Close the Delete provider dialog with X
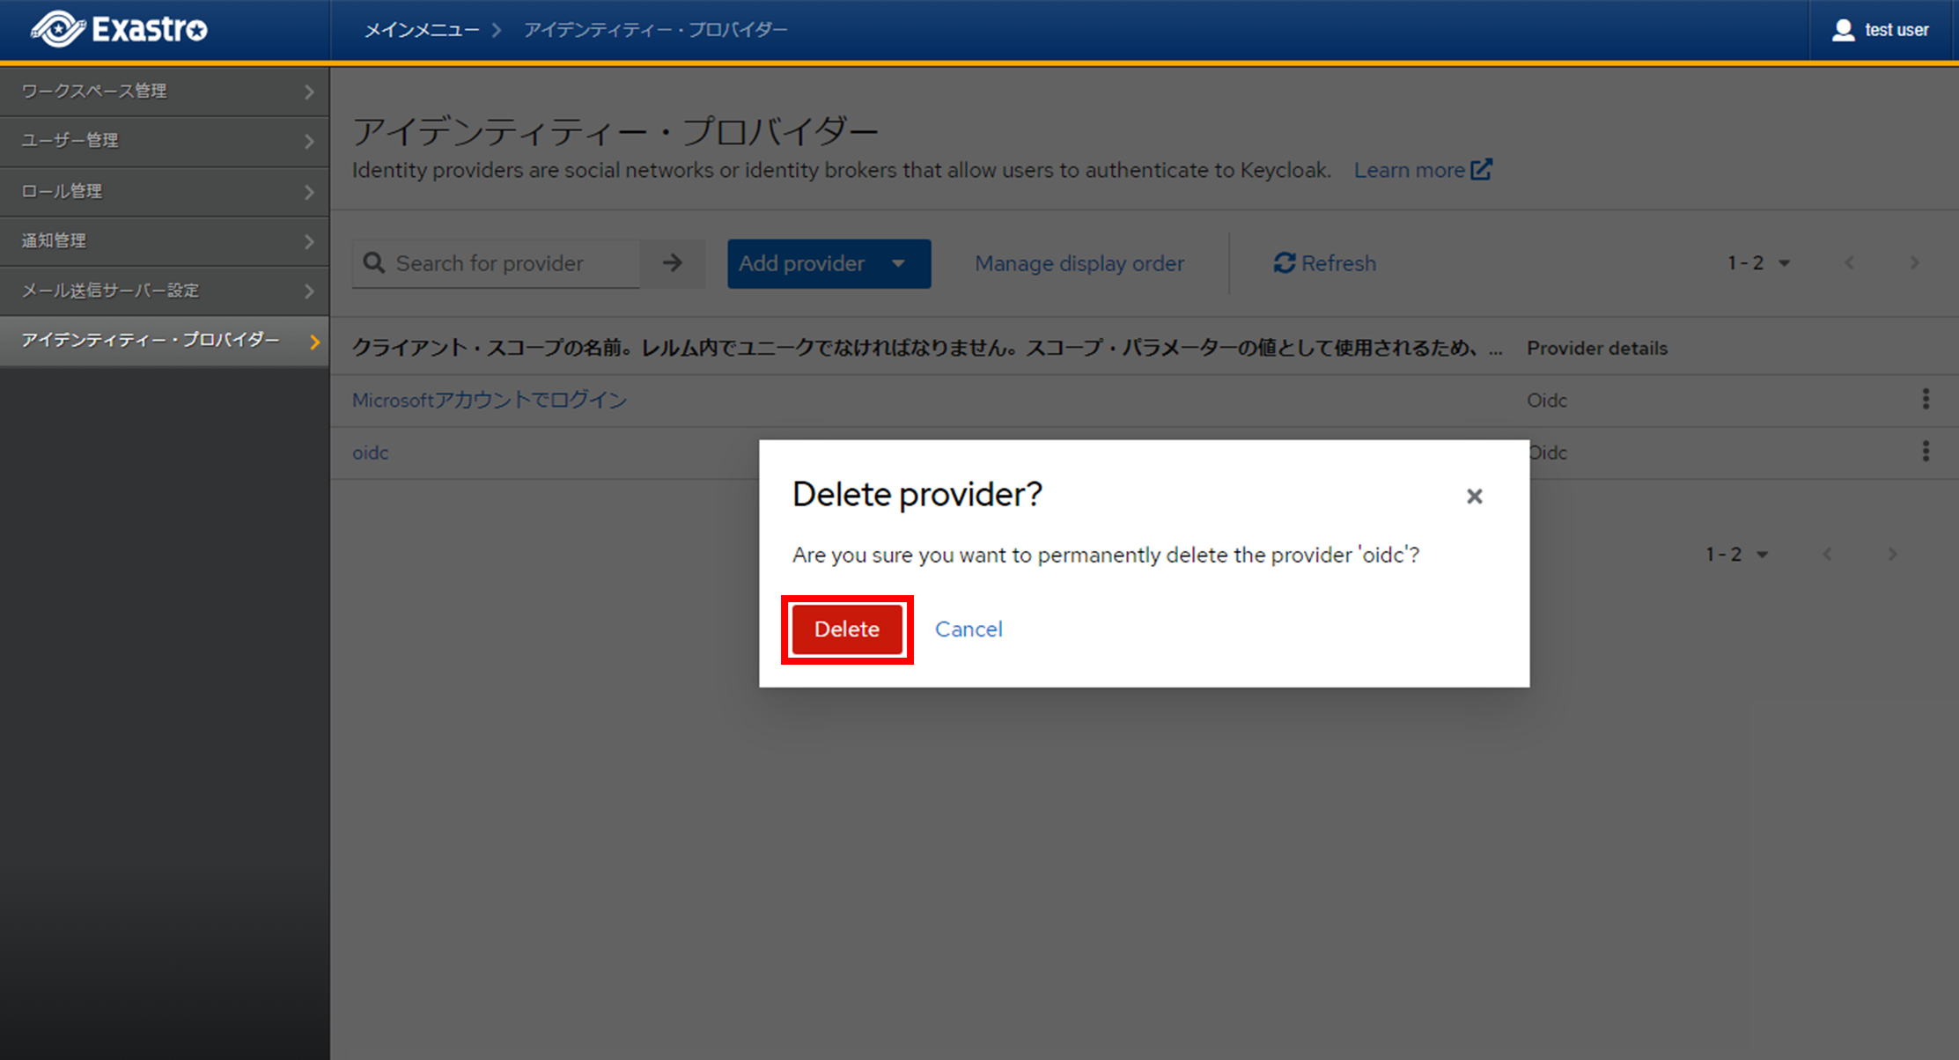Image resolution: width=1959 pixels, height=1060 pixels. tap(1474, 497)
